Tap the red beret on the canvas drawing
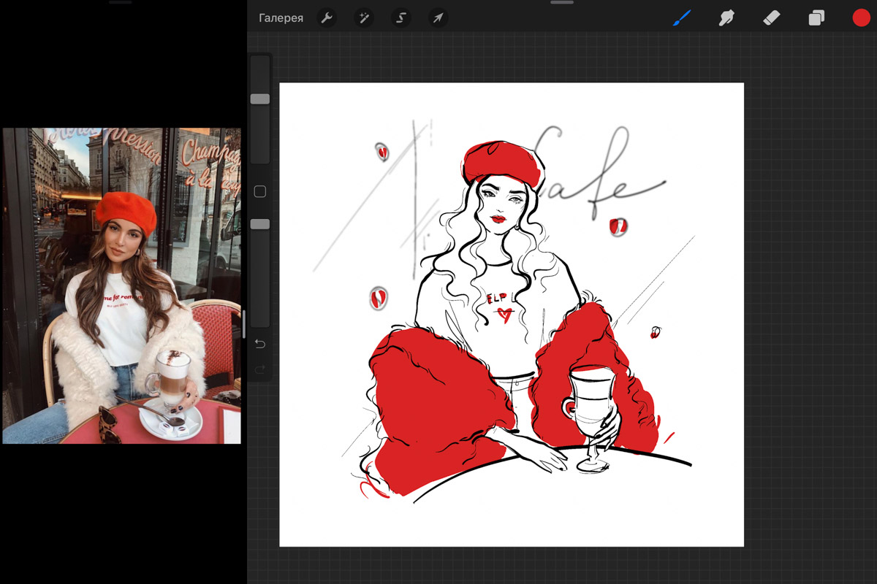The image size is (877, 584). pyautogui.click(x=503, y=161)
